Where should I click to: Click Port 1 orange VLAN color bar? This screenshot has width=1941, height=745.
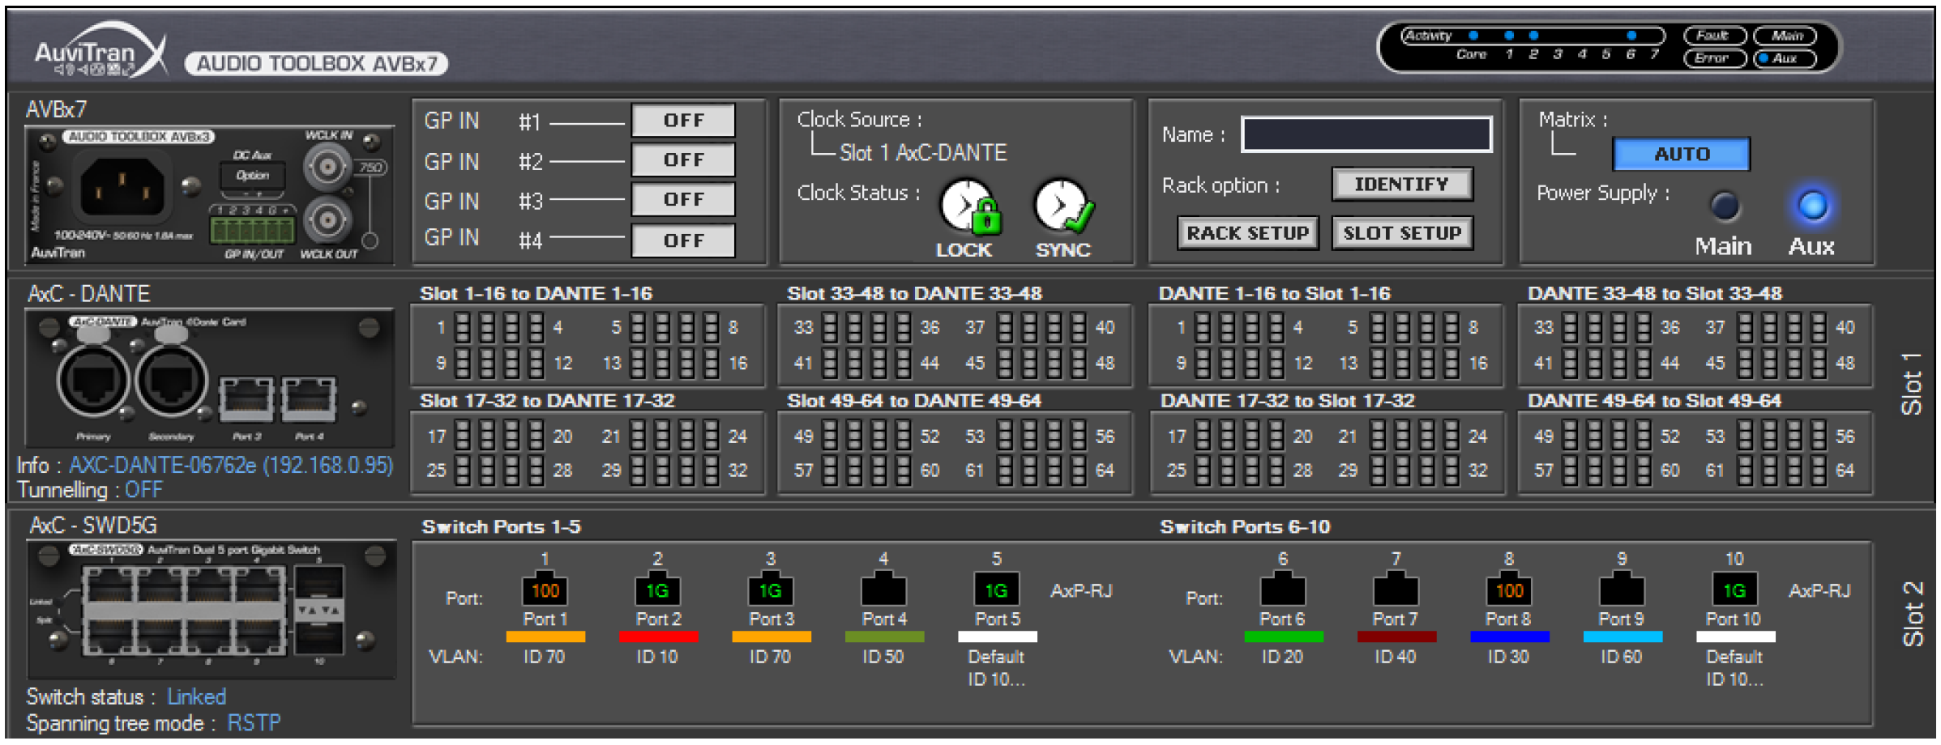(x=545, y=636)
